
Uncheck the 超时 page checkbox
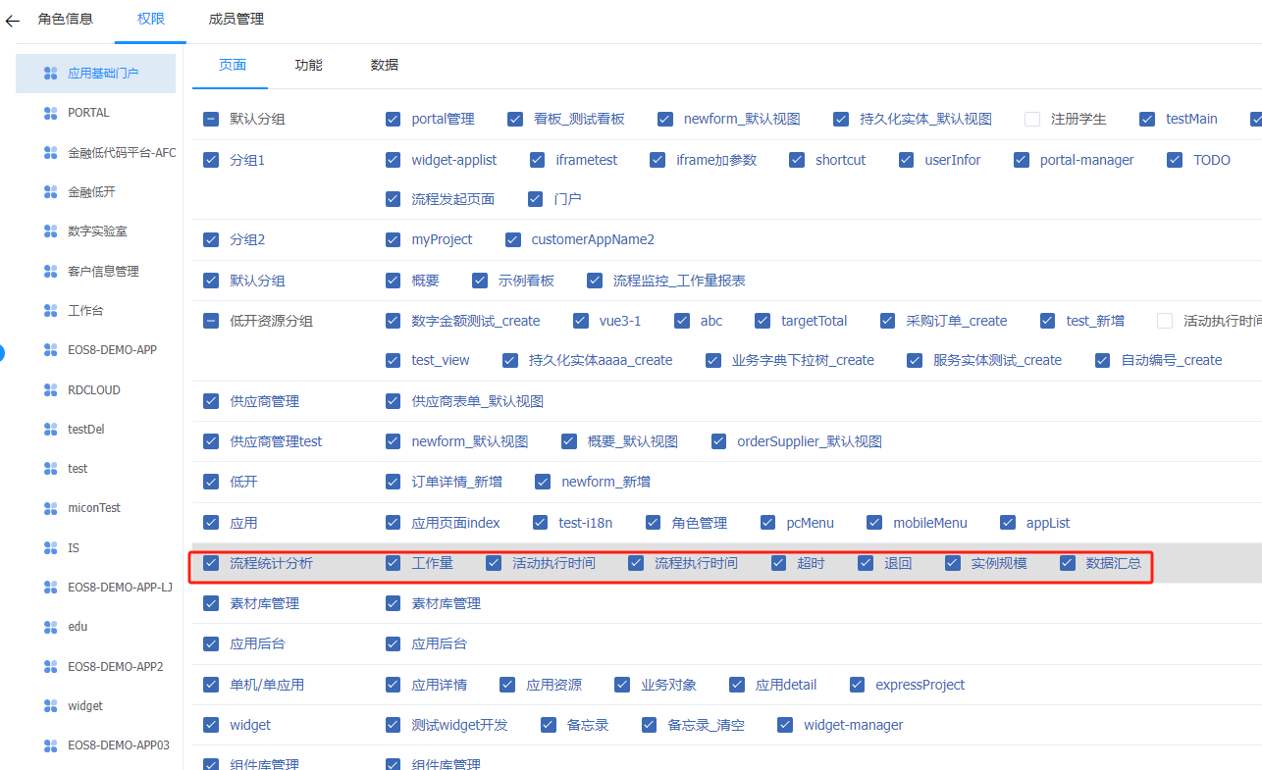point(779,563)
